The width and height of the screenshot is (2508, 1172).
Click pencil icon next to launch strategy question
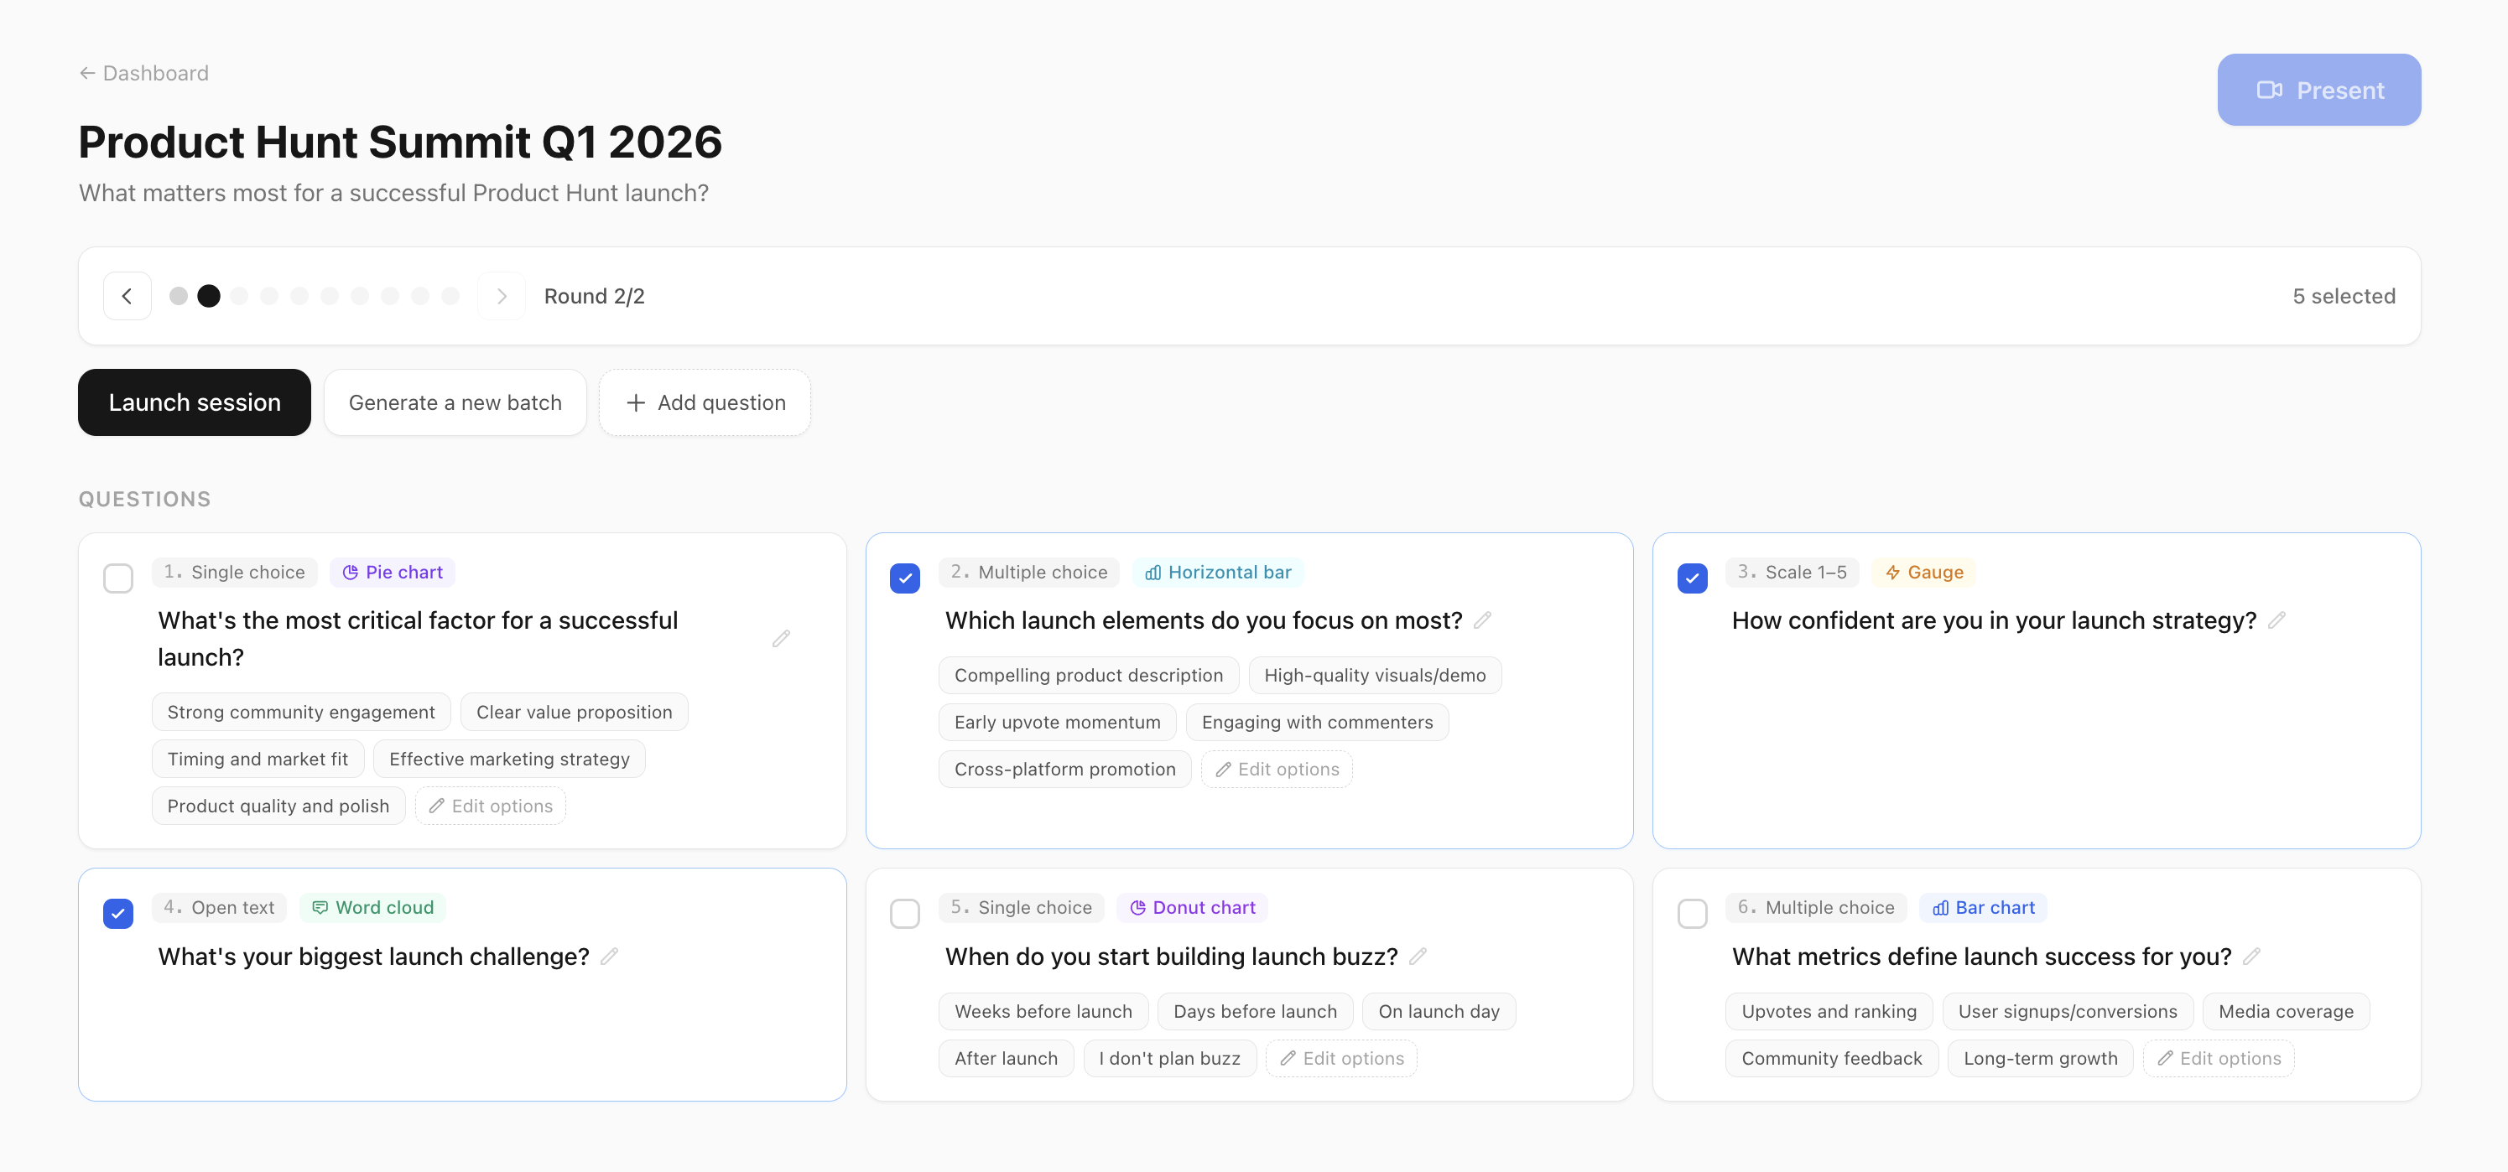coord(2276,620)
